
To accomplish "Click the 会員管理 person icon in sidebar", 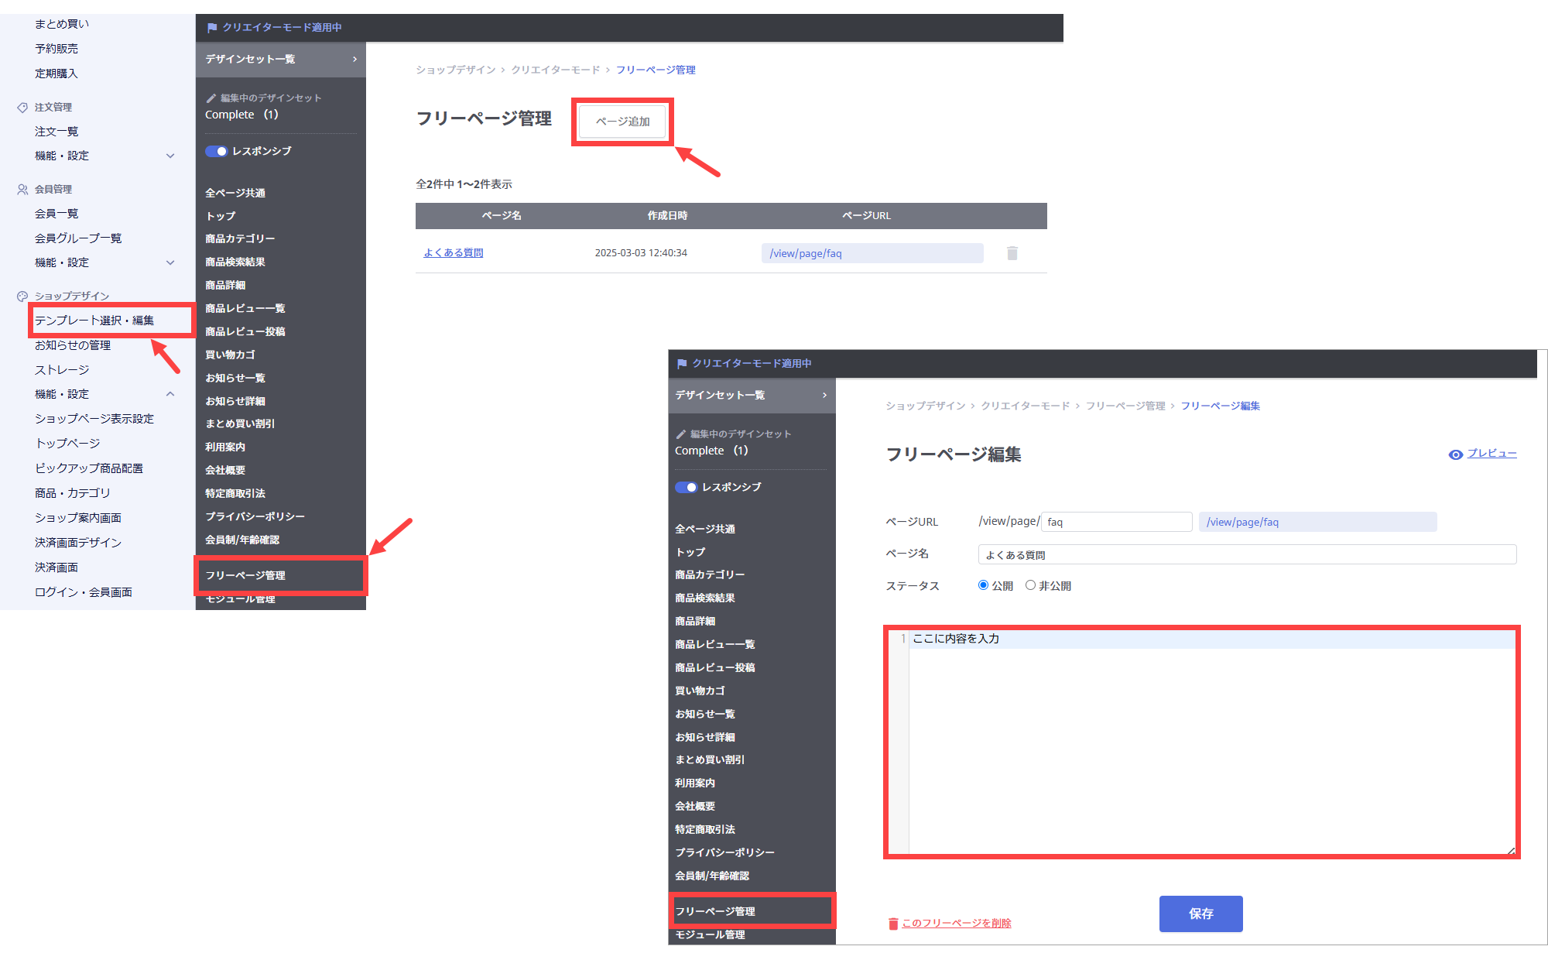I will tap(22, 190).
